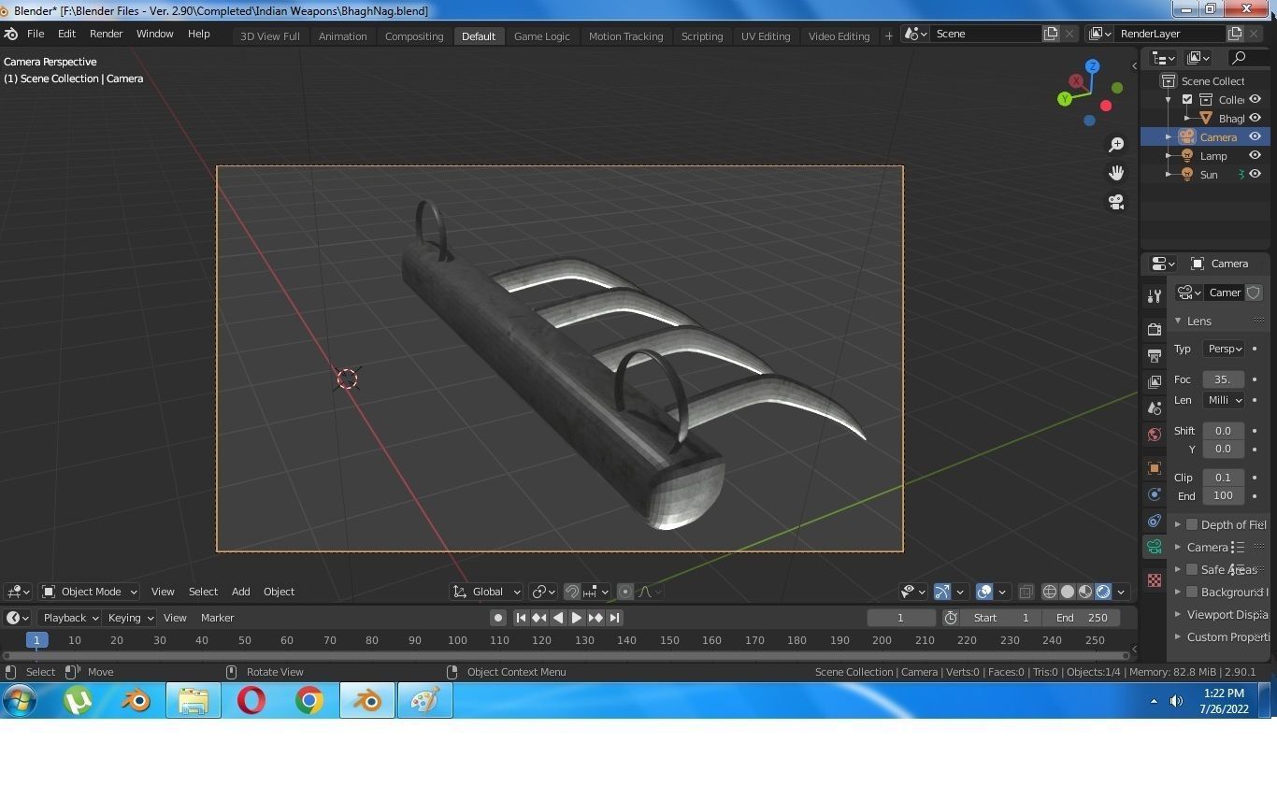
Task: Enable snapping with the magnet icon
Action: (x=571, y=592)
